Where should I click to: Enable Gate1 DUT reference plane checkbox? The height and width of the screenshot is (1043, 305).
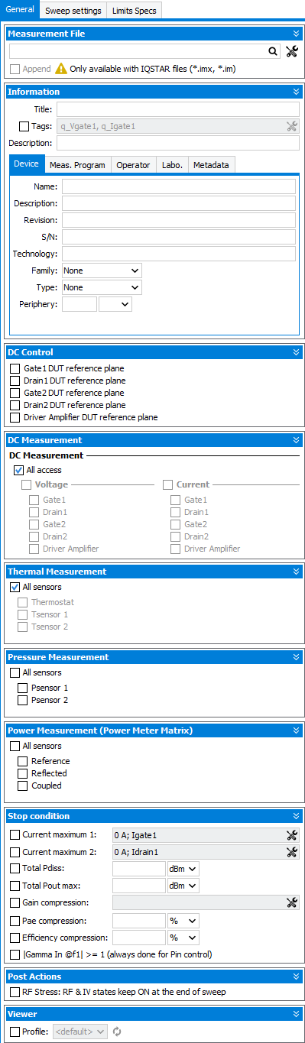(x=15, y=368)
